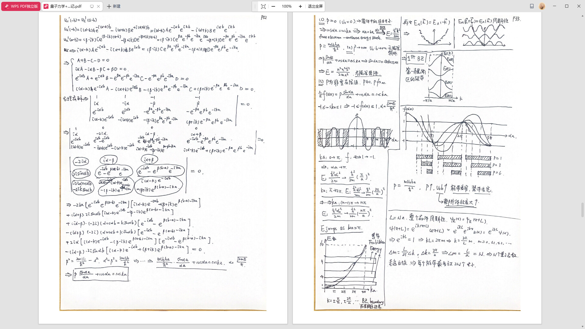Click the 100% zoom level field
Screen dimensions: 585x329
[286, 6]
